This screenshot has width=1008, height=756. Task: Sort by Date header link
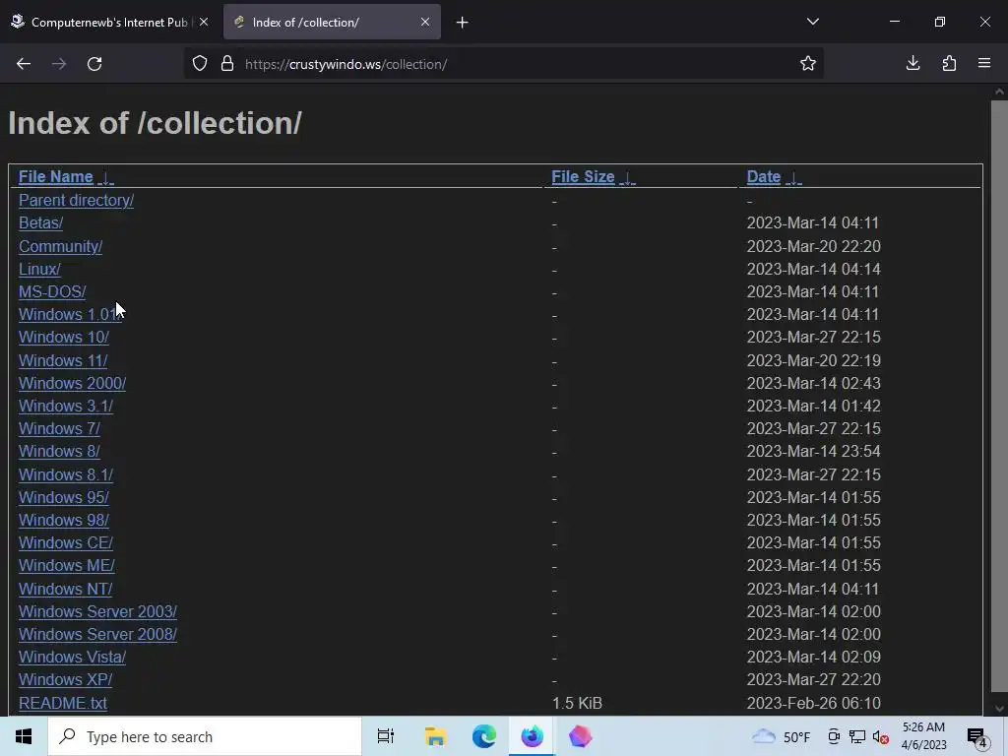click(x=764, y=177)
